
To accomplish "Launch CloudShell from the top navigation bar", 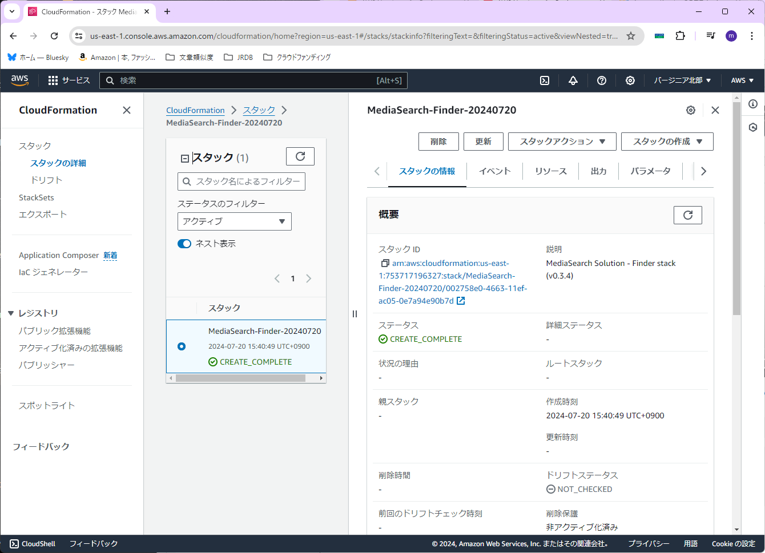I will pyautogui.click(x=545, y=80).
